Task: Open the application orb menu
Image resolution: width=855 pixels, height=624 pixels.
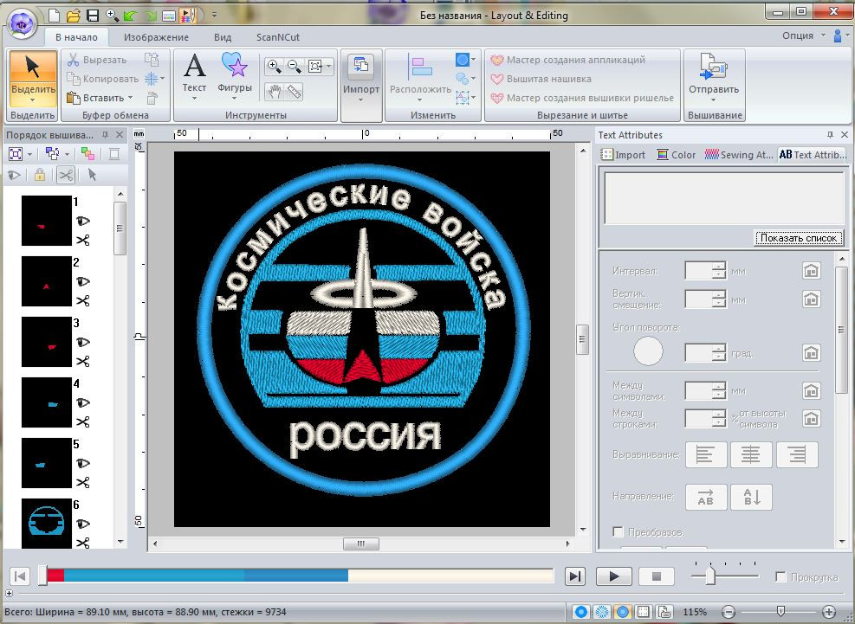Action: (x=22, y=23)
